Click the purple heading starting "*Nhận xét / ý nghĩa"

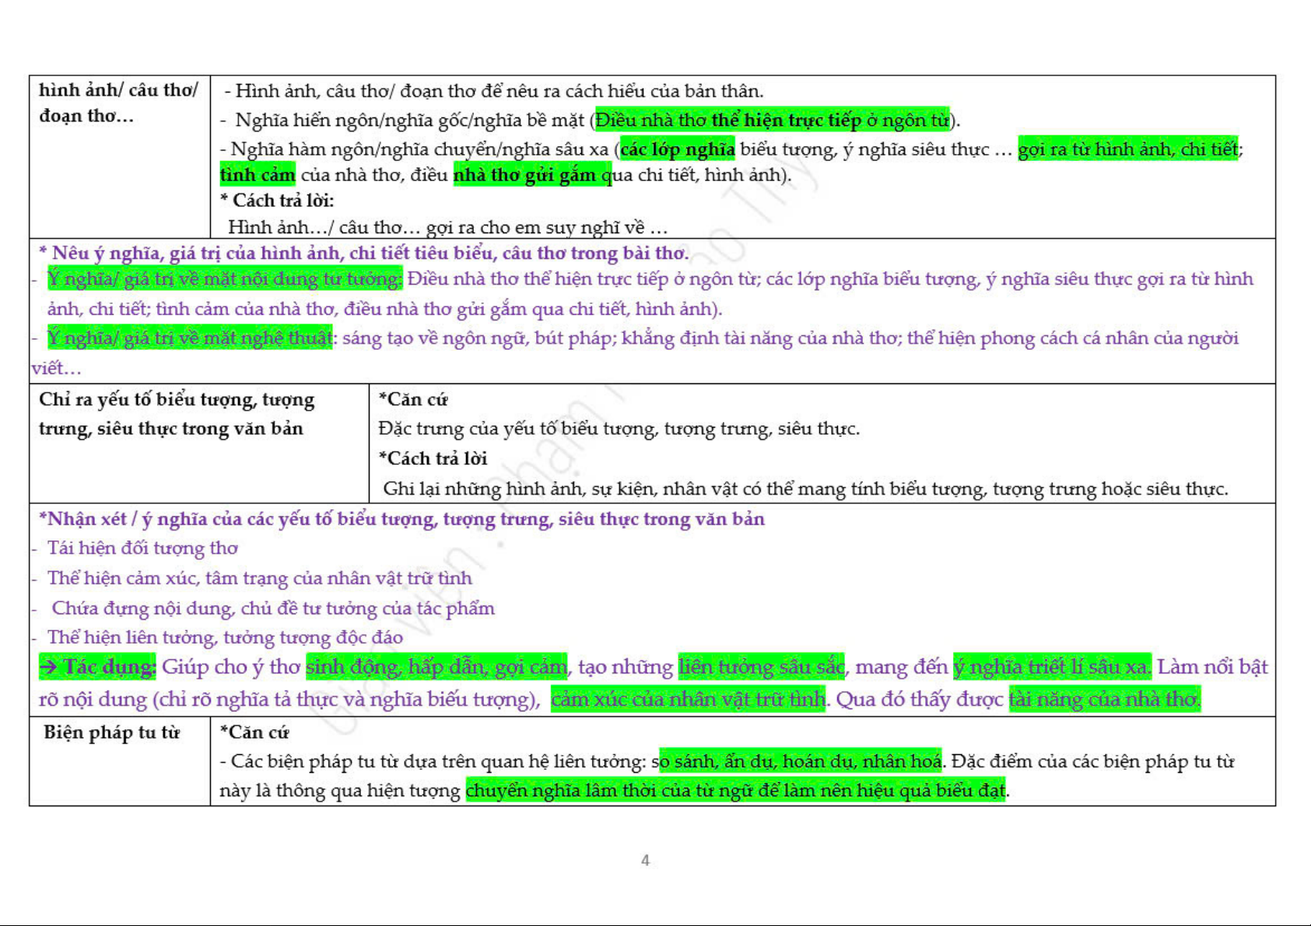[x=401, y=519]
